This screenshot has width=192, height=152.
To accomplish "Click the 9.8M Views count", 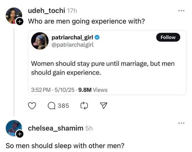I will point(93,90).
